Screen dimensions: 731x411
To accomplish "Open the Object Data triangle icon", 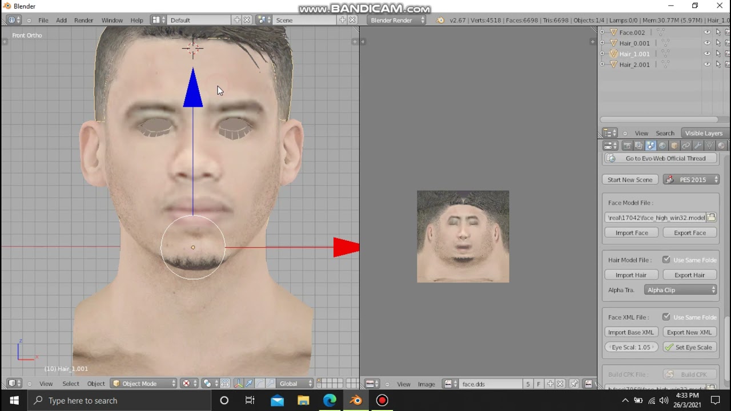I will (709, 146).
